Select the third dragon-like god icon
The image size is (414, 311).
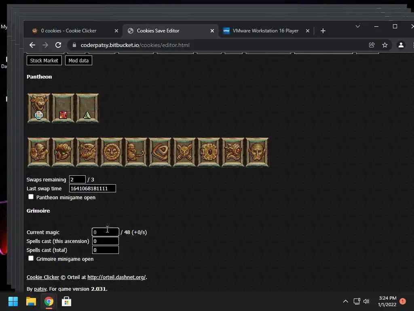87,152
